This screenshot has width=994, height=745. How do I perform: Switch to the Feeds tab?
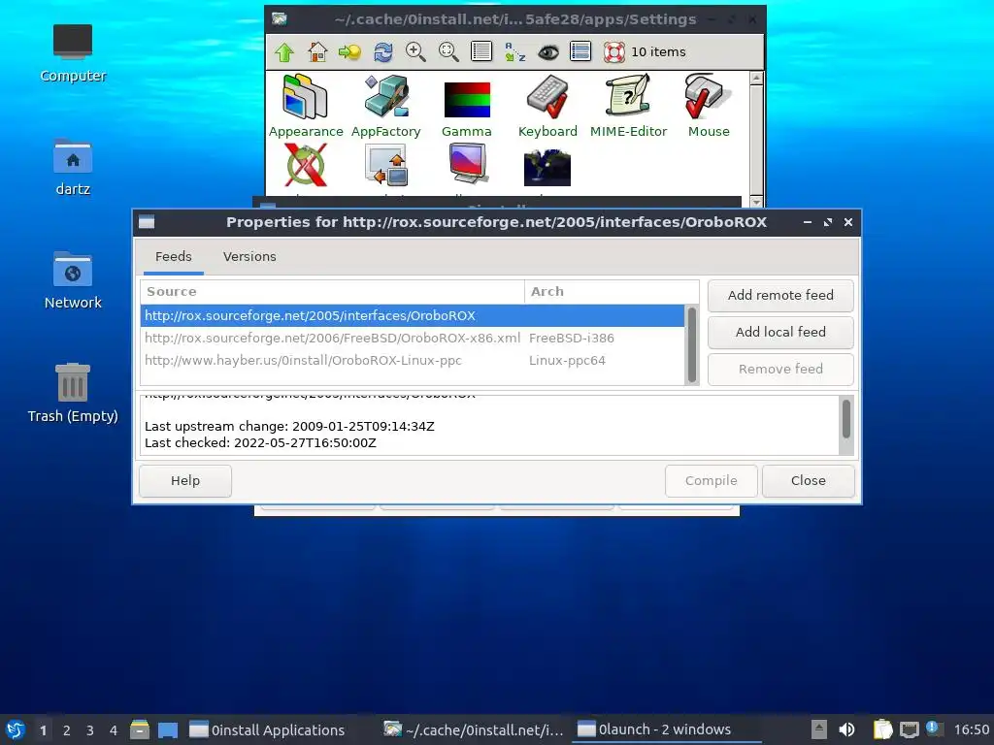coord(174,256)
